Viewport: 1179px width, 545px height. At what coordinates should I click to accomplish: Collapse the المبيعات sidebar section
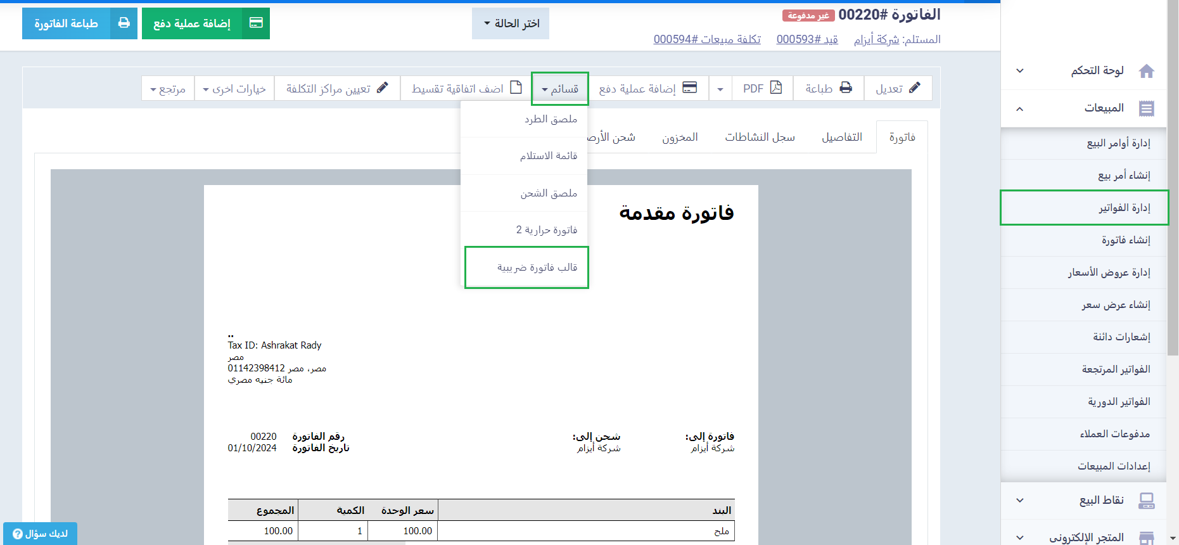point(1019,108)
